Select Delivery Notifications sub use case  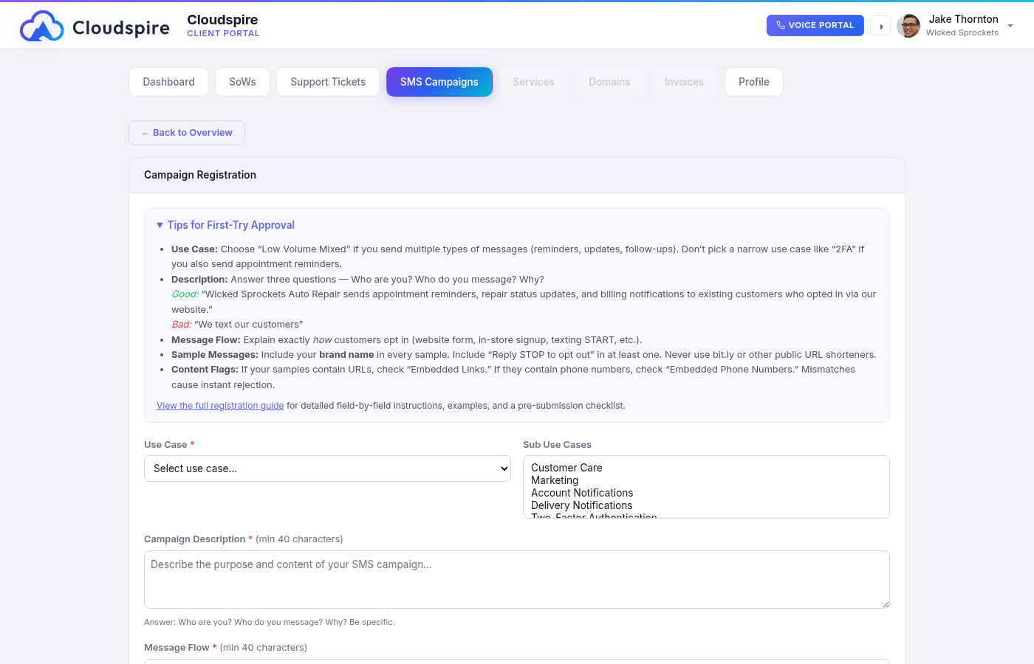[581, 505]
